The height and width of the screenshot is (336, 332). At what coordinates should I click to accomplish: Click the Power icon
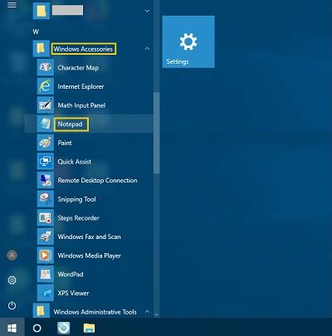tap(12, 305)
